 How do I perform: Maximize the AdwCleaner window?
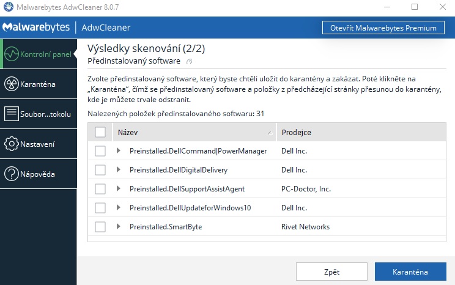[x=415, y=7]
